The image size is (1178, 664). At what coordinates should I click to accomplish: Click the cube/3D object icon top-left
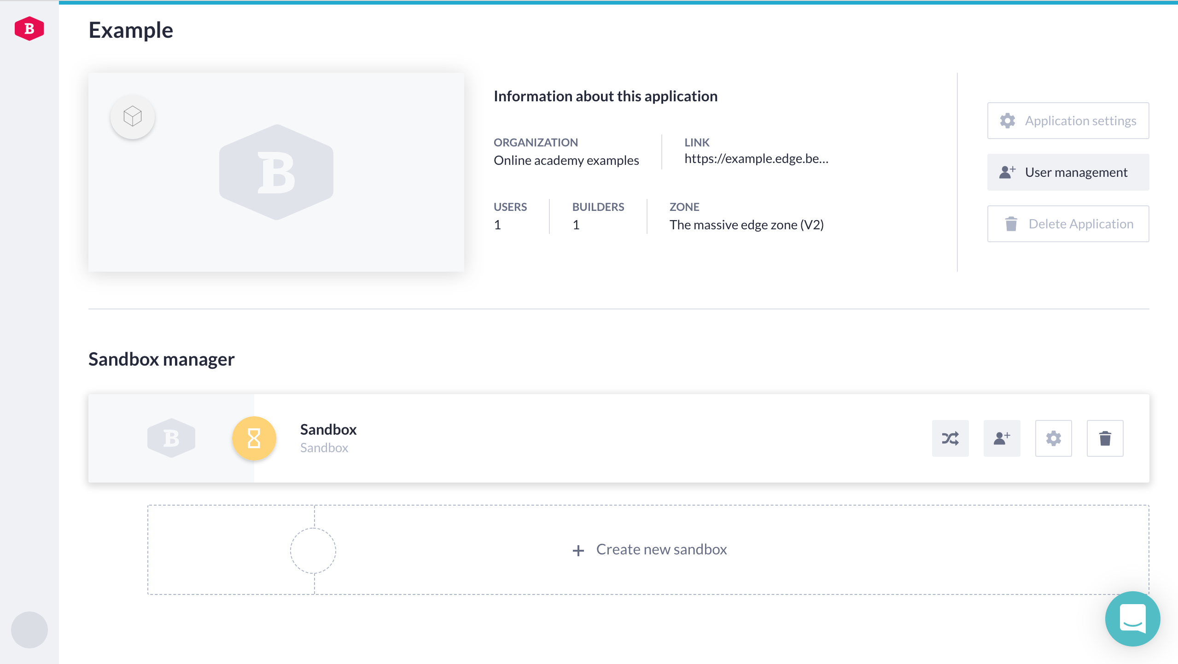132,116
